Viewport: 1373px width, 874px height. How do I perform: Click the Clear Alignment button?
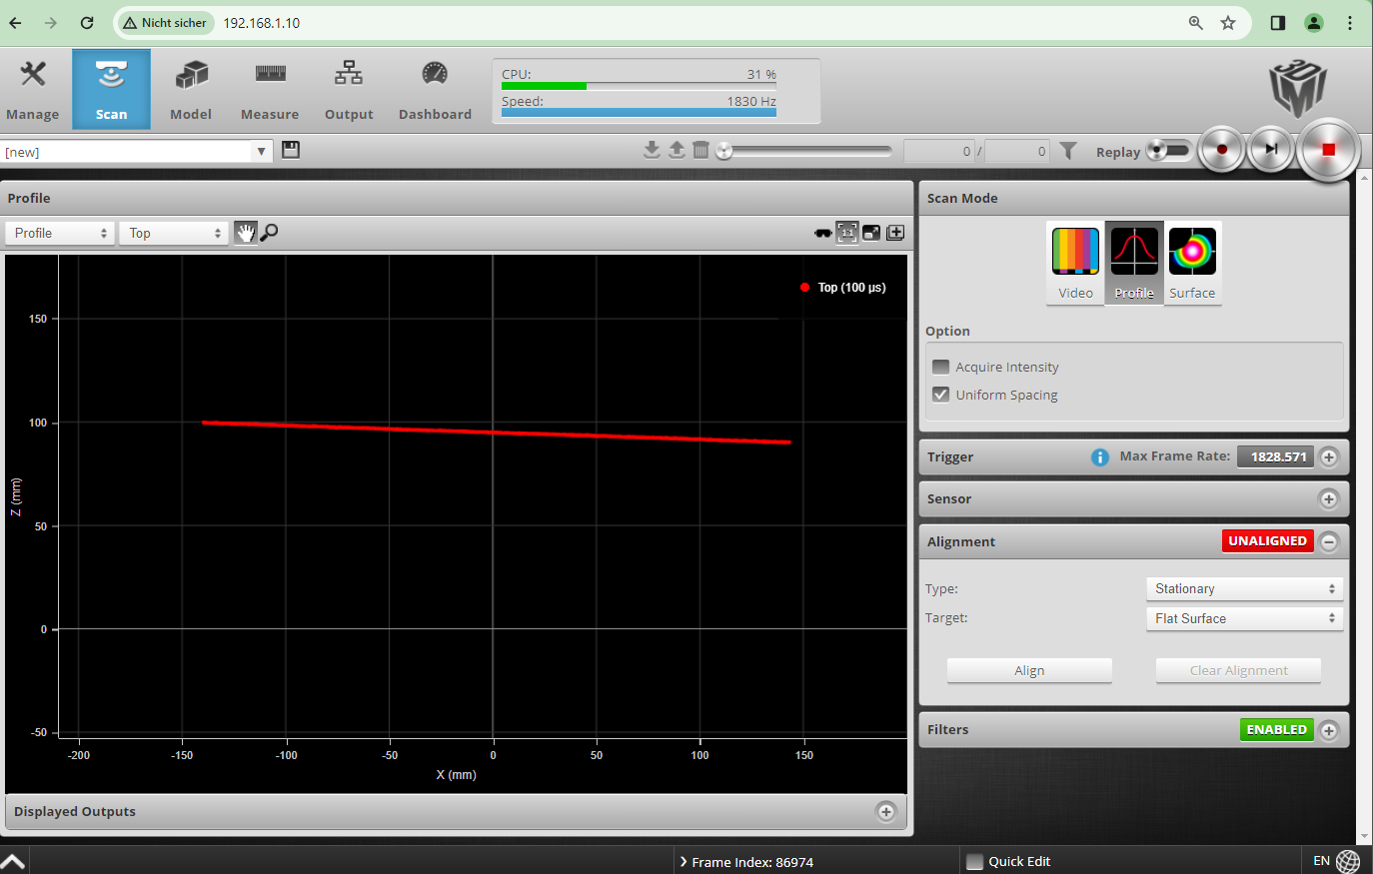point(1238,670)
